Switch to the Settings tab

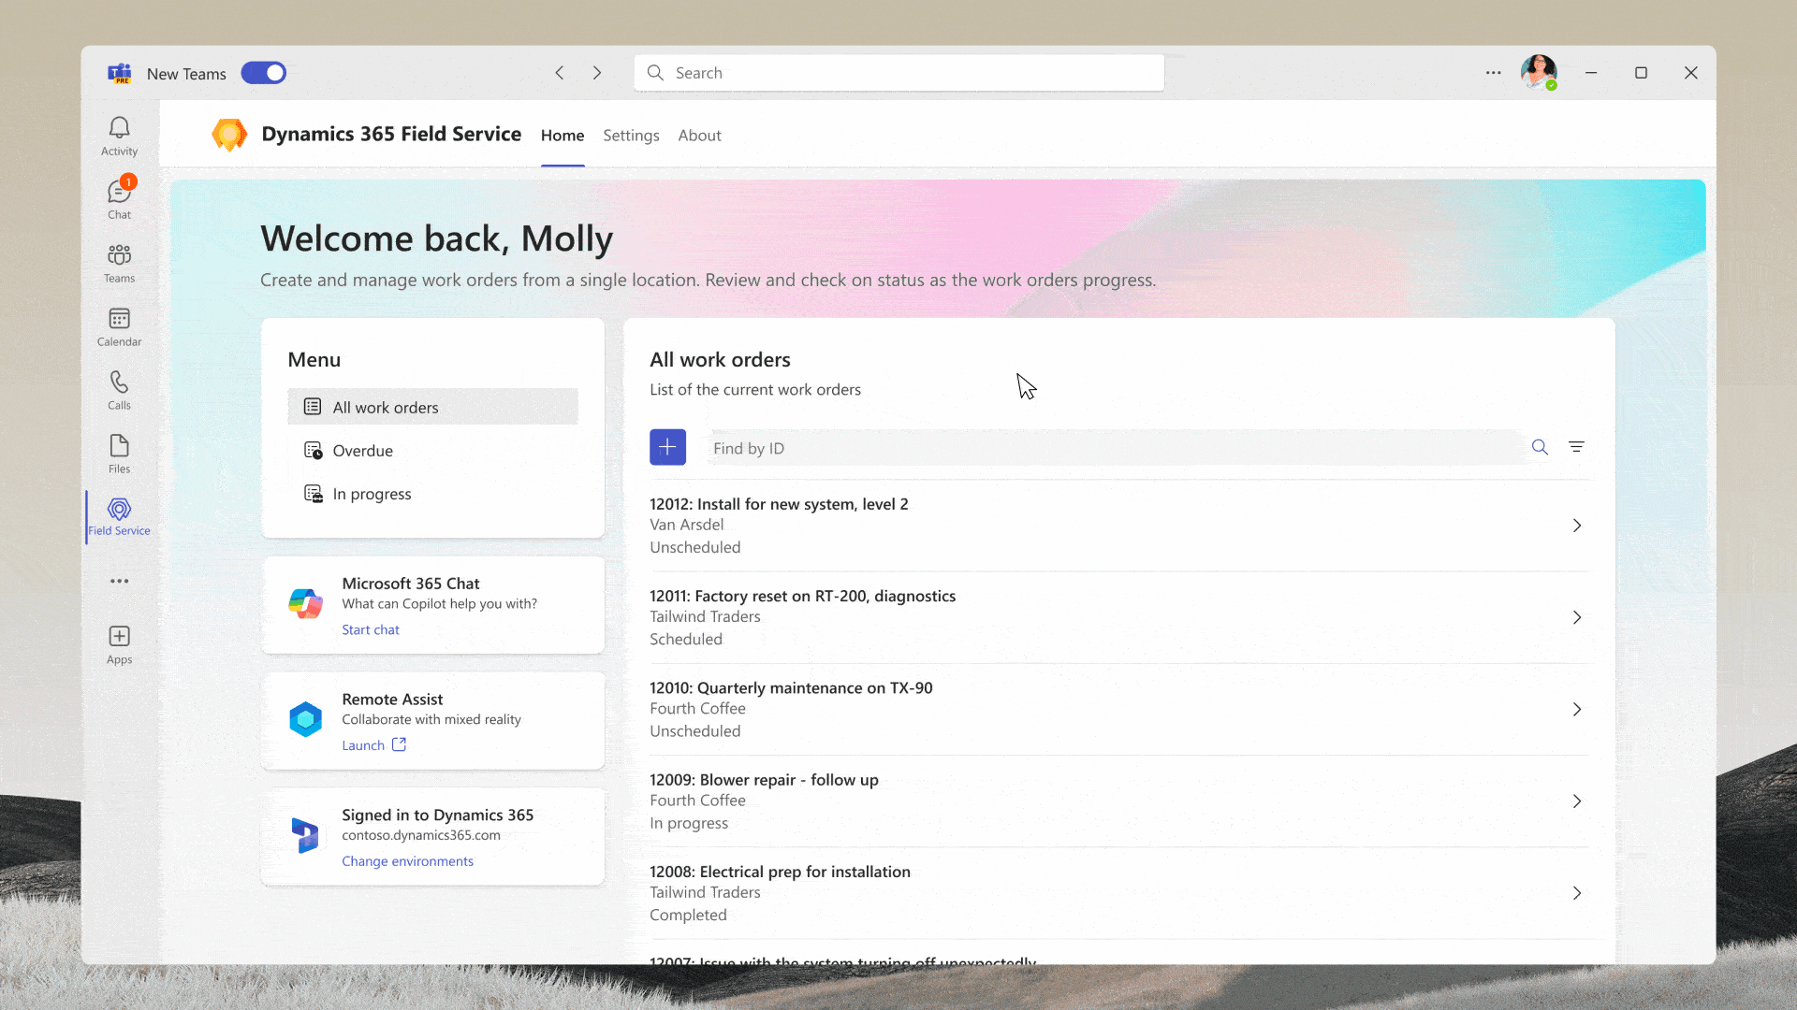pyautogui.click(x=631, y=135)
